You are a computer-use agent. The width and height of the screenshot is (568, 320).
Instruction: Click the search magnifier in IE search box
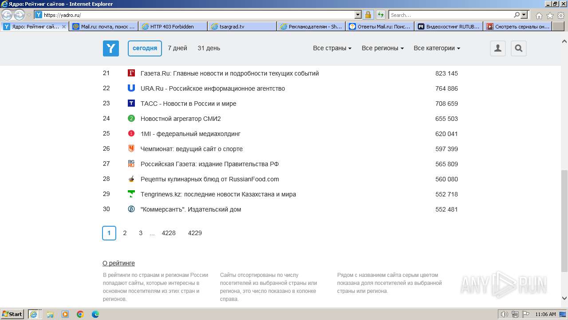point(517,15)
